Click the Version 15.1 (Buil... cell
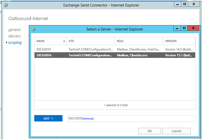202x140 pixels. point(179,55)
